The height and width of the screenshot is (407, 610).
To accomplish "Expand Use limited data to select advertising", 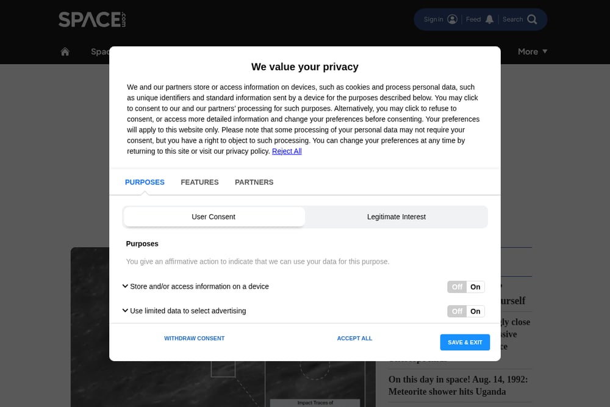I will click(125, 311).
